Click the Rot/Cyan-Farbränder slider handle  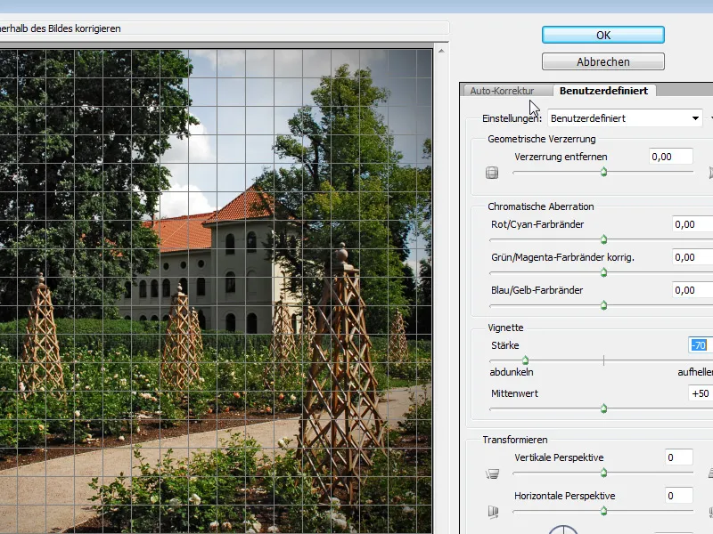pos(604,239)
